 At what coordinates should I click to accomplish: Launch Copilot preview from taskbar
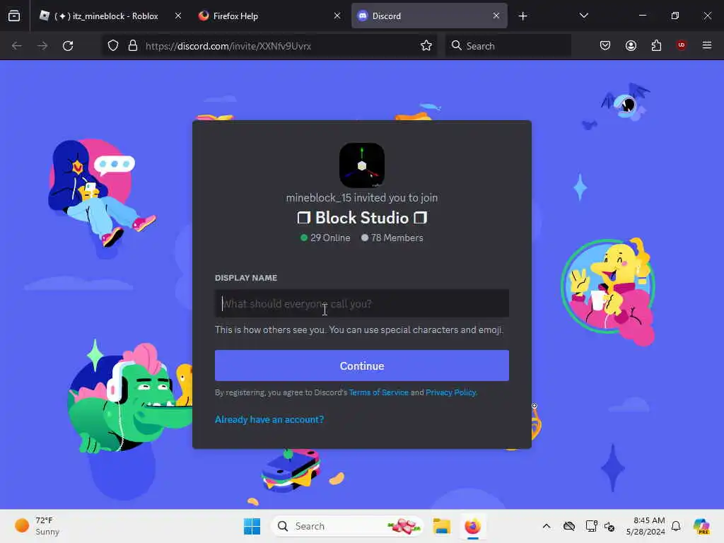pos(701,526)
